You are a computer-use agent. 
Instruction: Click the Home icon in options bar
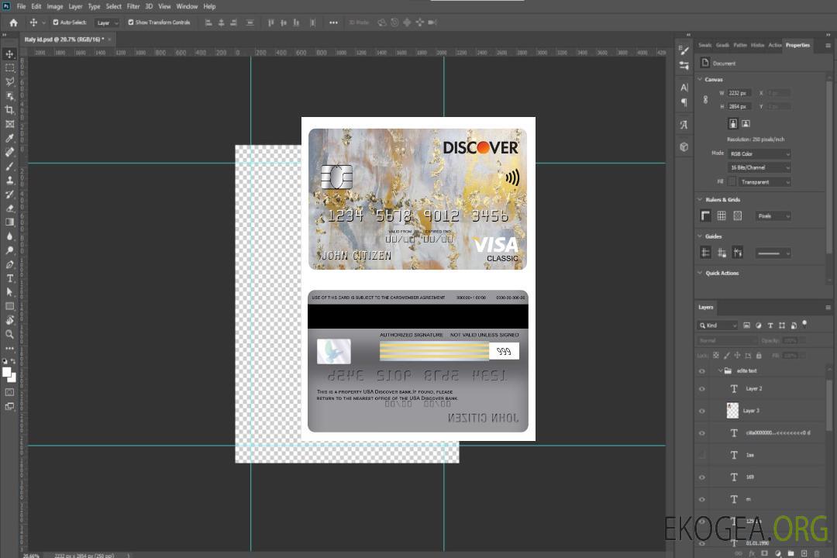pos(13,22)
